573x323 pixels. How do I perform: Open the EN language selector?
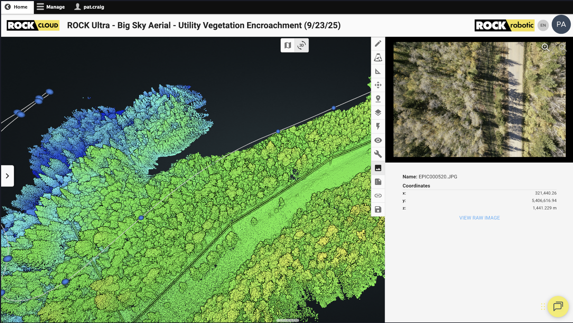pyautogui.click(x=543, y=25)
